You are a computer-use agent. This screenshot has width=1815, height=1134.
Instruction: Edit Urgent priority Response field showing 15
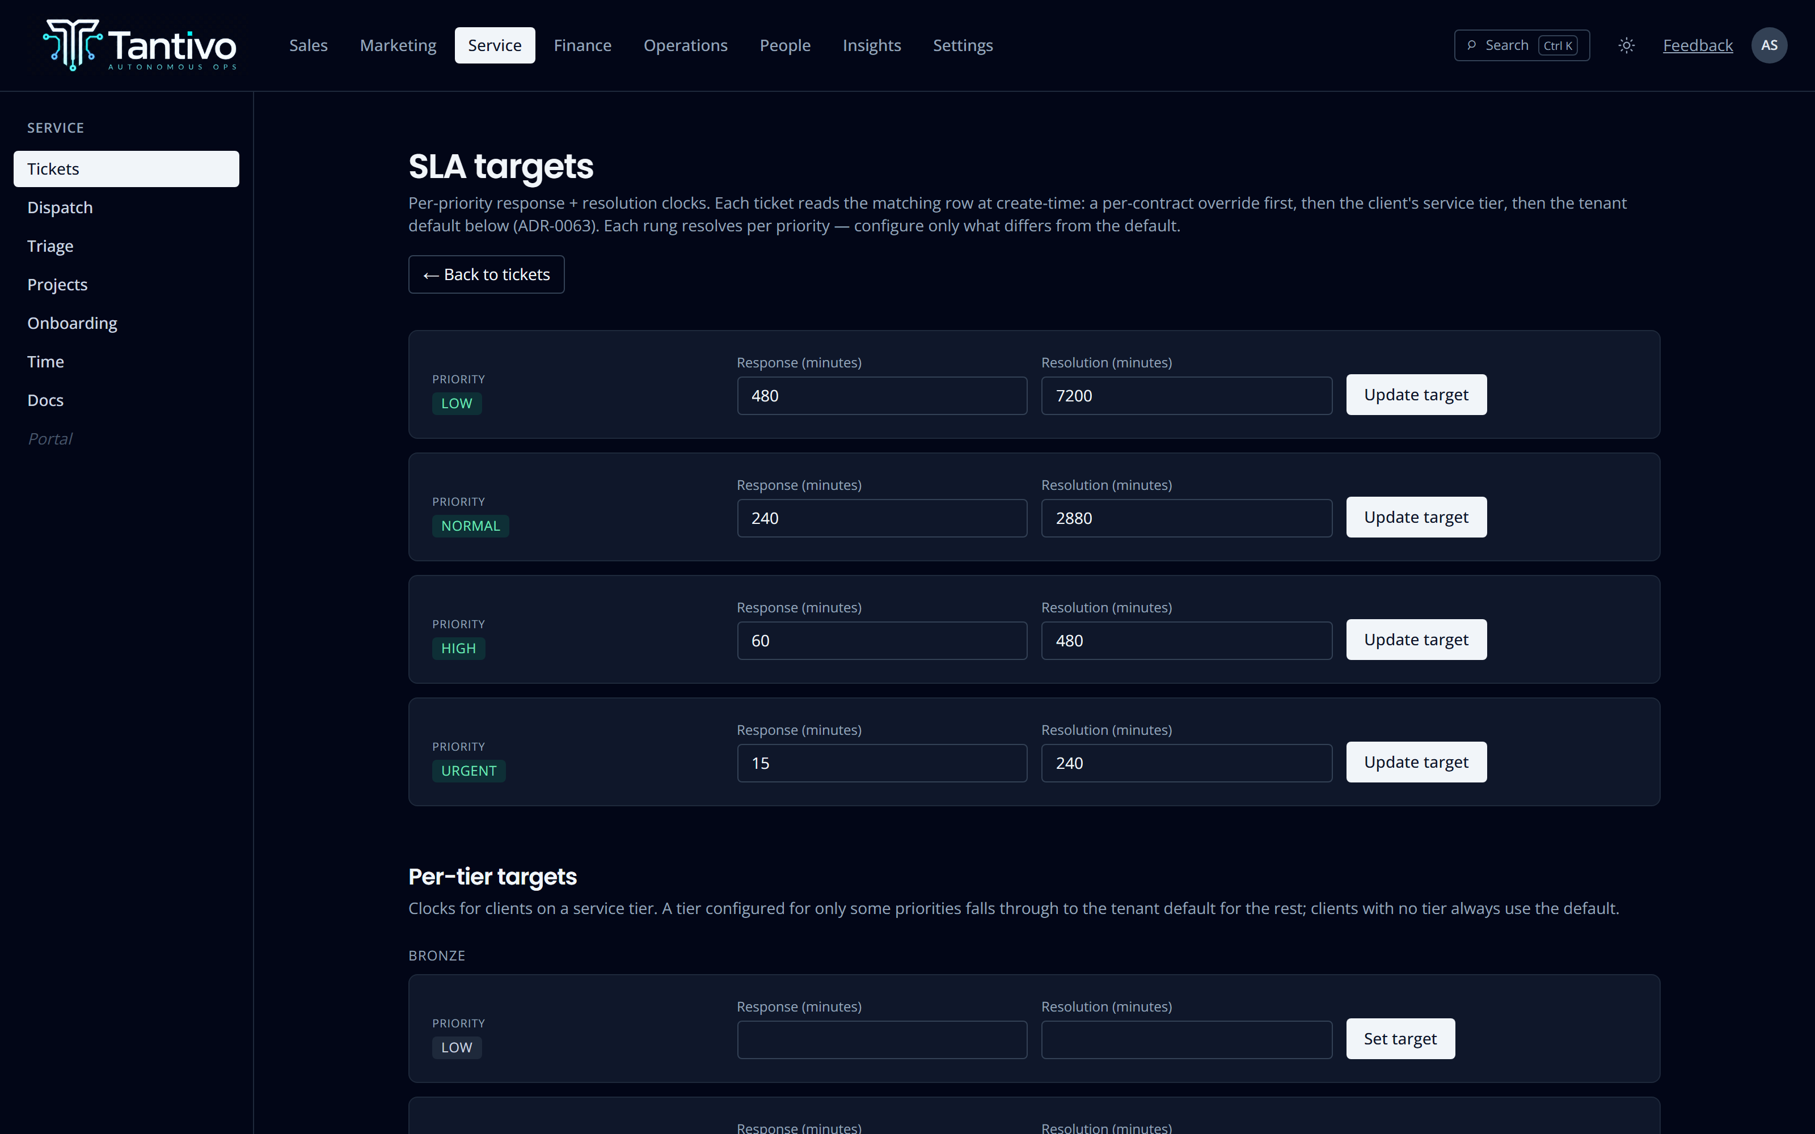[882, 764]
